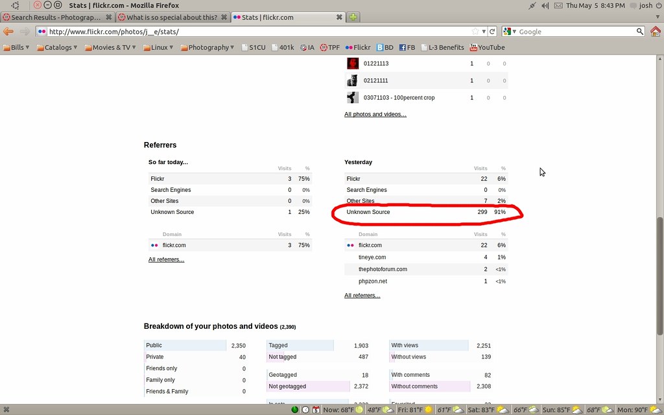
Task: Open All referrers link under Yesterday
Action: click(362, 296)
